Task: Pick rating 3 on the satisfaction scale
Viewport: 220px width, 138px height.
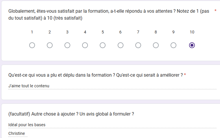Action: (x=67, y=45)
